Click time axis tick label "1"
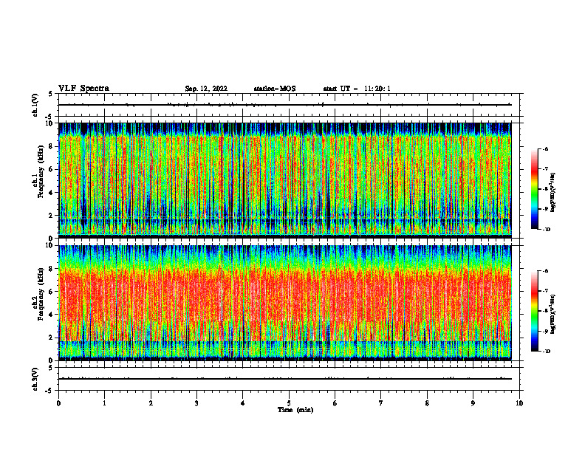This screenshot has width=585, height=452. 104,403
